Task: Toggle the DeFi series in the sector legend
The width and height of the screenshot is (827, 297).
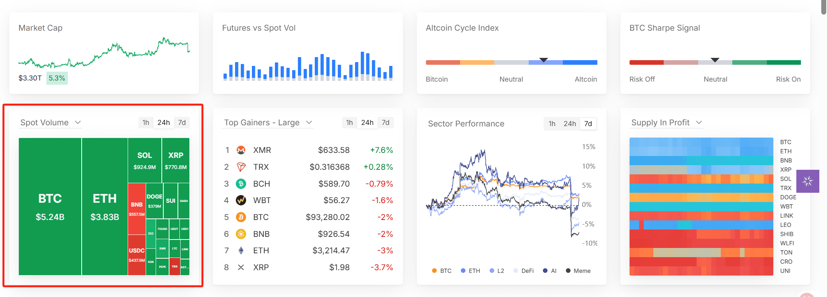Action: (x=524, y=271)
